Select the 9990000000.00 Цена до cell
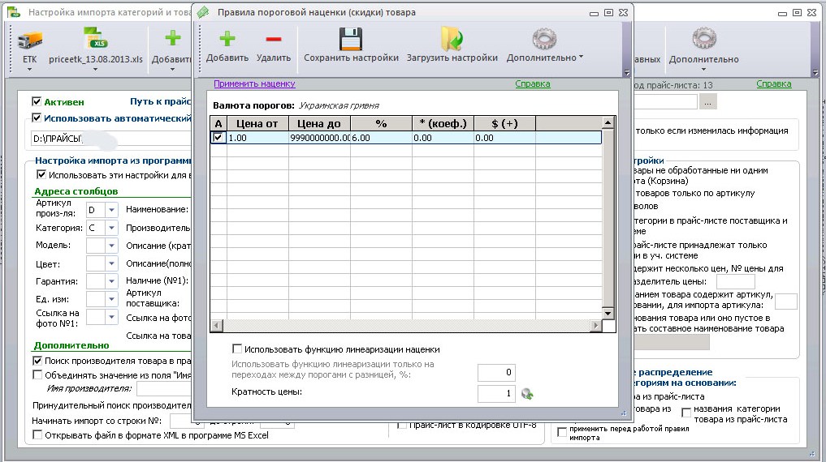The image size is (826, 462). click(319, 138)
